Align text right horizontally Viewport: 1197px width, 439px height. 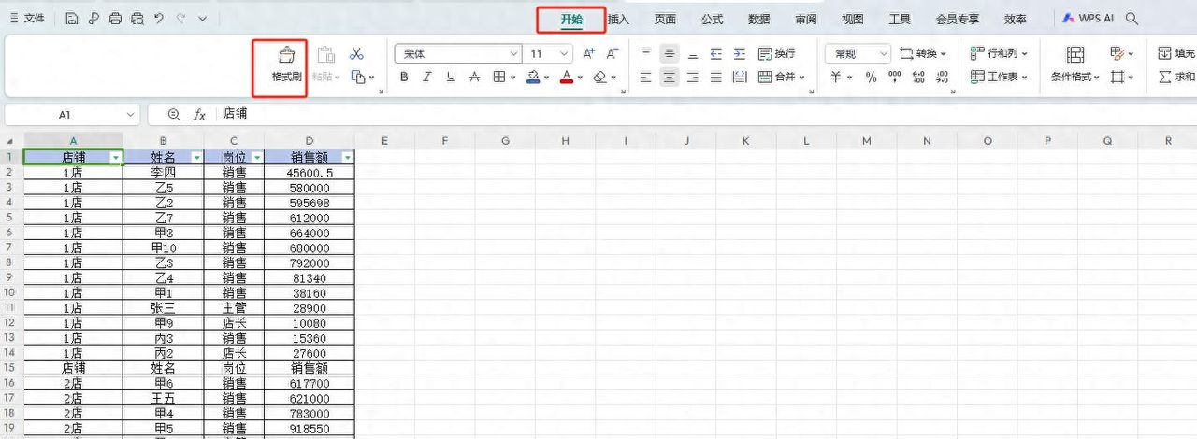[x=693, y=78]
